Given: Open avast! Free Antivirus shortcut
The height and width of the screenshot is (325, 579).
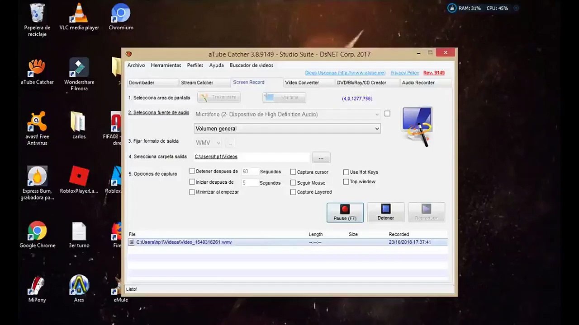Looking at the screenshot, I should [x=37, y=129].
